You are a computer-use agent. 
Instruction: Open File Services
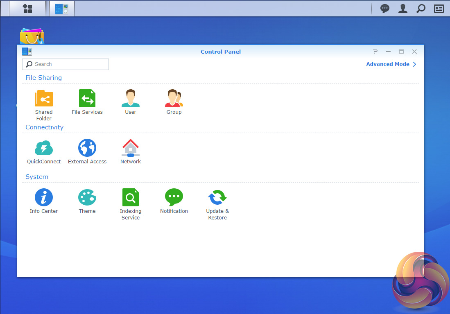(87, 102)
